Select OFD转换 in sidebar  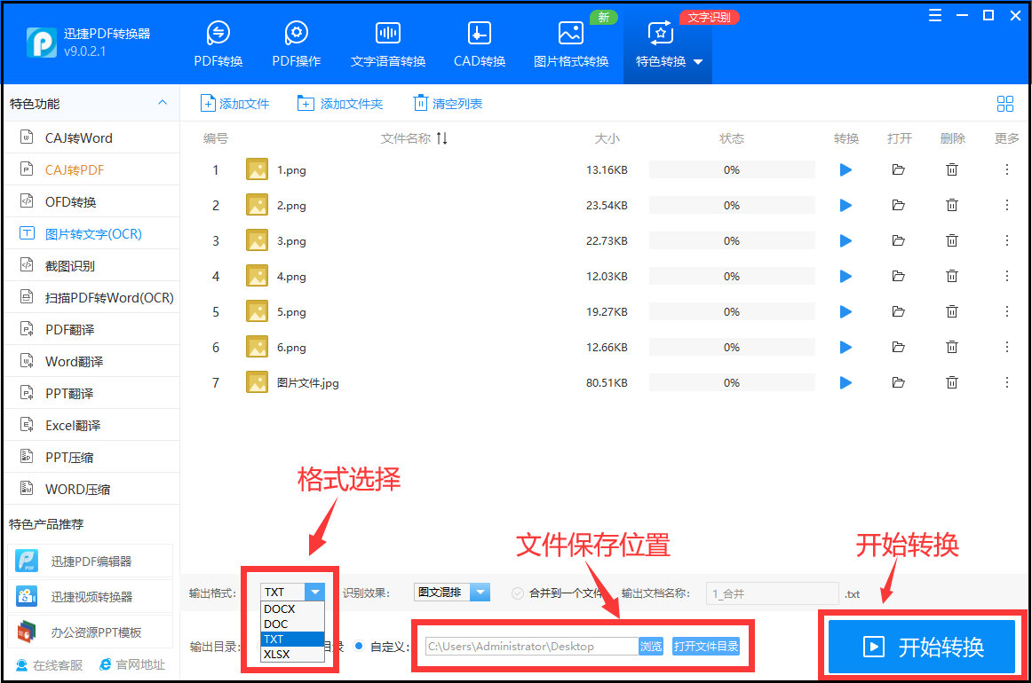pyautogui.click(x=91, y=202)
